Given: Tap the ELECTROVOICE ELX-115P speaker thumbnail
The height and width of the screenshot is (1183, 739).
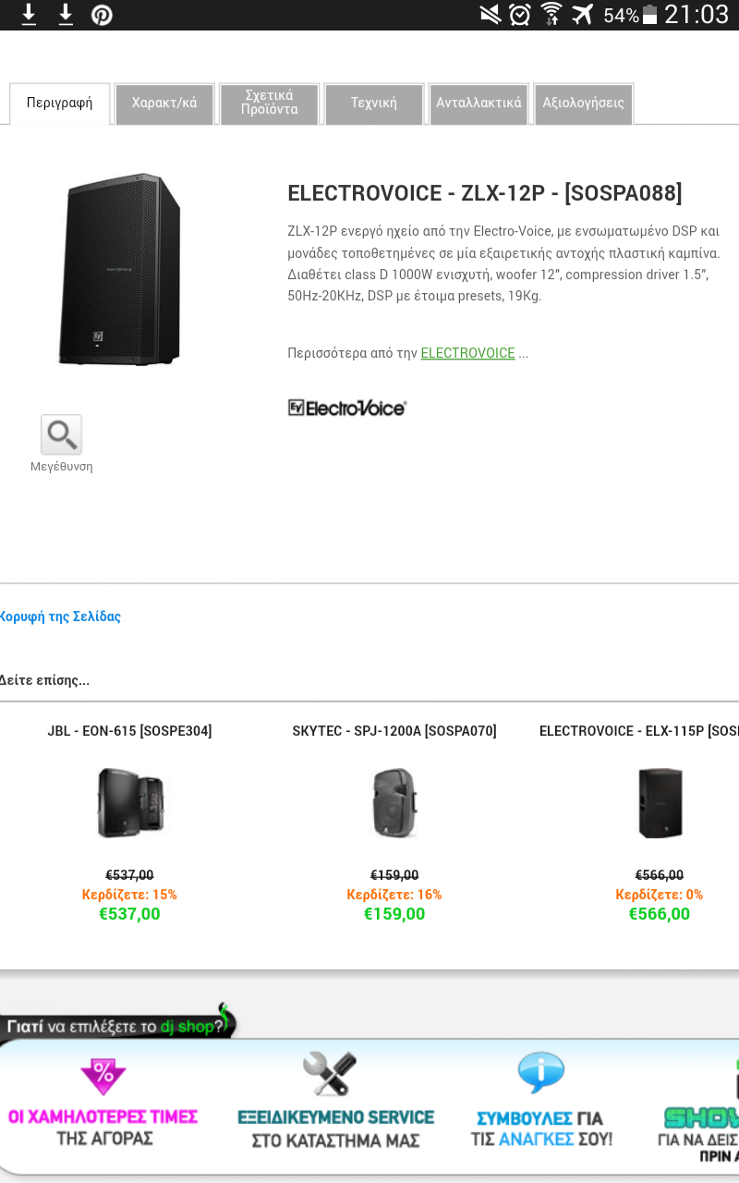Looking at the screenshot, I should click(660, 803).
